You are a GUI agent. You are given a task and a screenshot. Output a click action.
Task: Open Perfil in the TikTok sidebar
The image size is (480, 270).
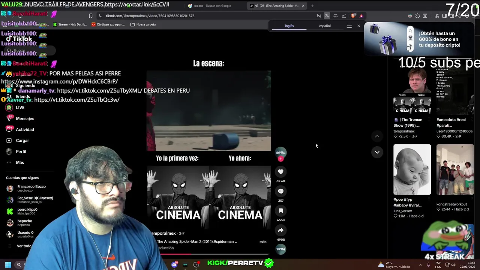pos(16,151)
